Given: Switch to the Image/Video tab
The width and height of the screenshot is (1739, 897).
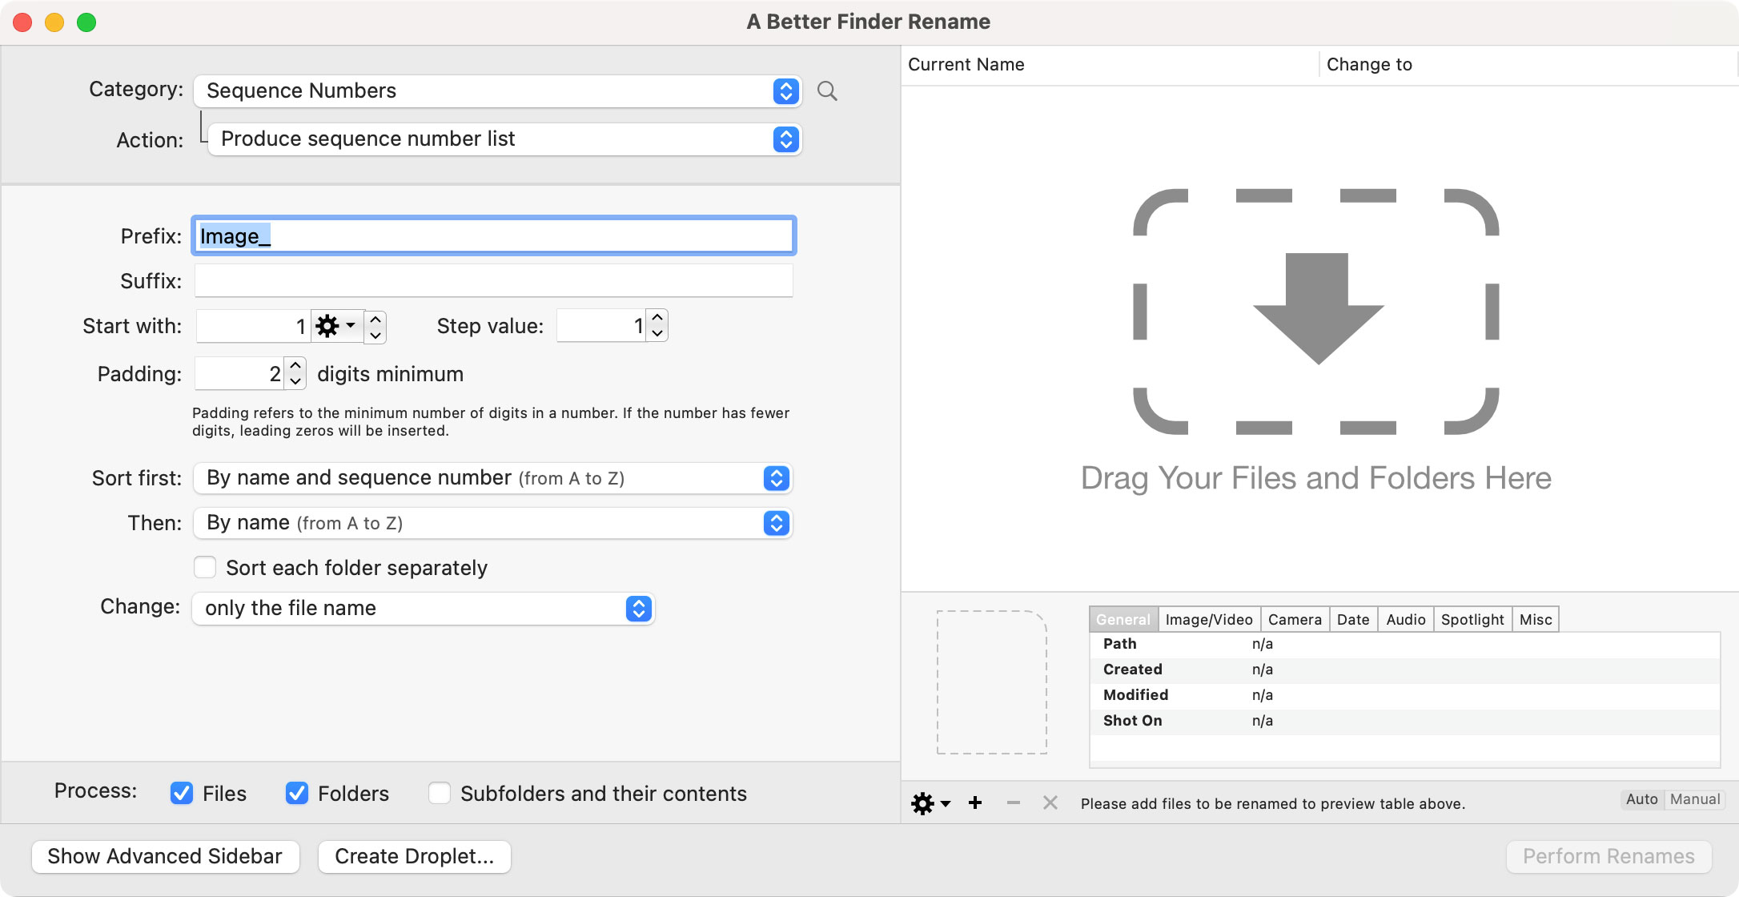Looking at the screenshot, I should click(1209, 619).
